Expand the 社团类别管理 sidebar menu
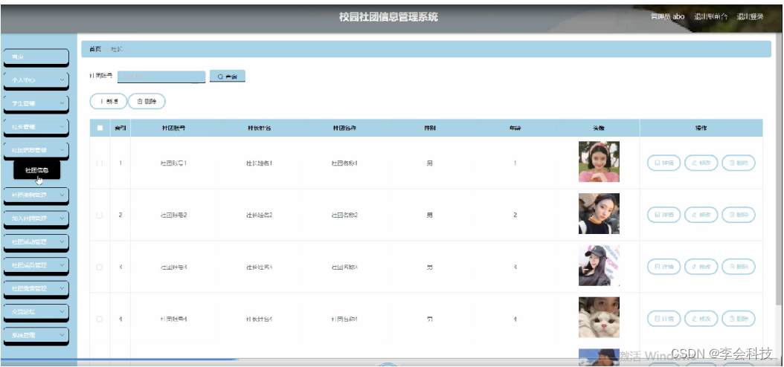The width and height of the screenshot is (784, 367). point(36,195)
